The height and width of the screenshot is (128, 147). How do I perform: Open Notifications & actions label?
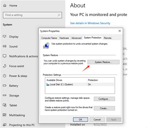click(24, 56)
